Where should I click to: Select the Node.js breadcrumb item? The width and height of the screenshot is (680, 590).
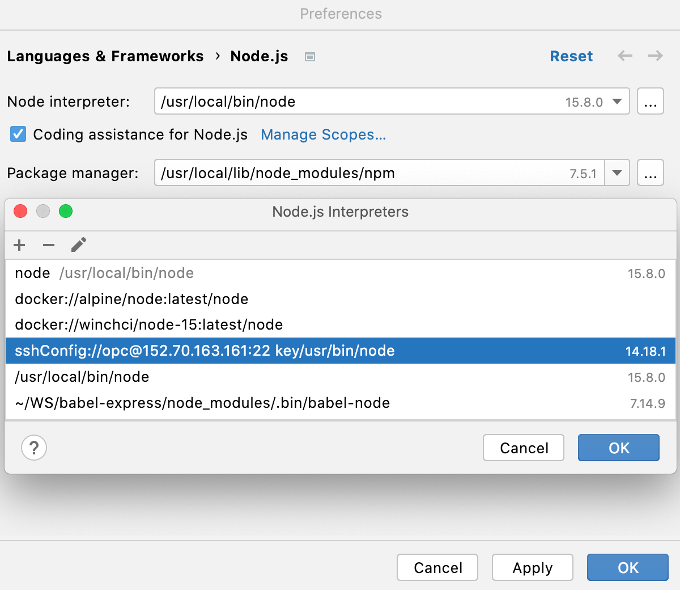(x=259, y=56)
